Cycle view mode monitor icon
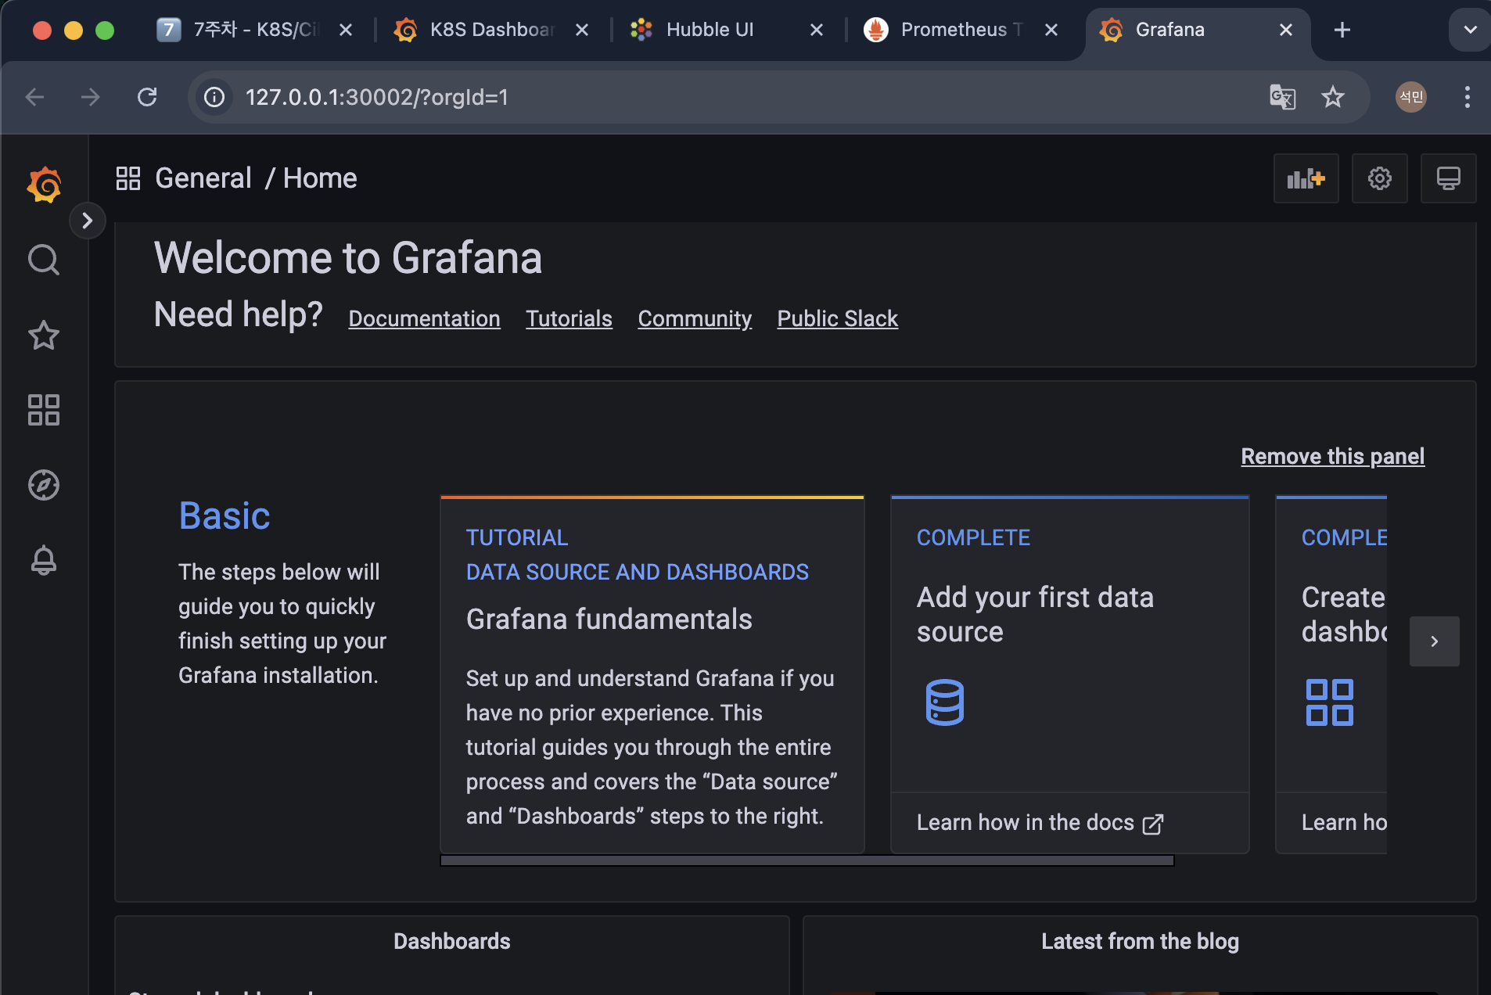Viewport: 1491px width, 995px height. click(x=1449, y=178)
